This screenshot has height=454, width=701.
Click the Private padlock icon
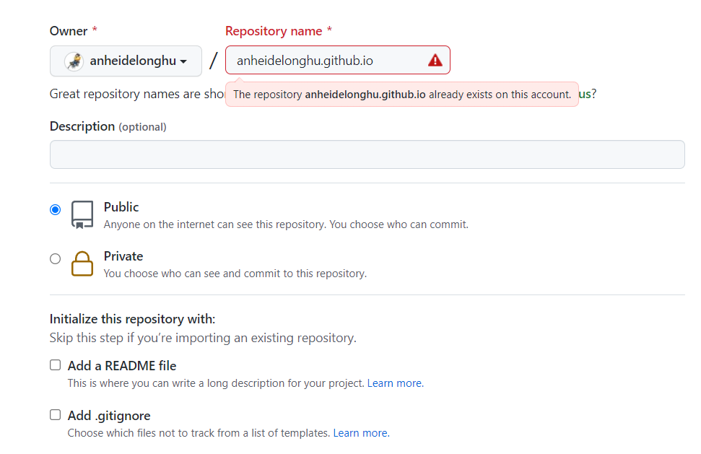82,263
